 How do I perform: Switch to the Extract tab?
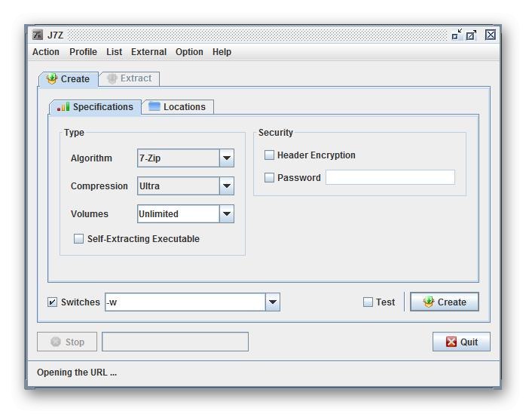pos(129,79)
